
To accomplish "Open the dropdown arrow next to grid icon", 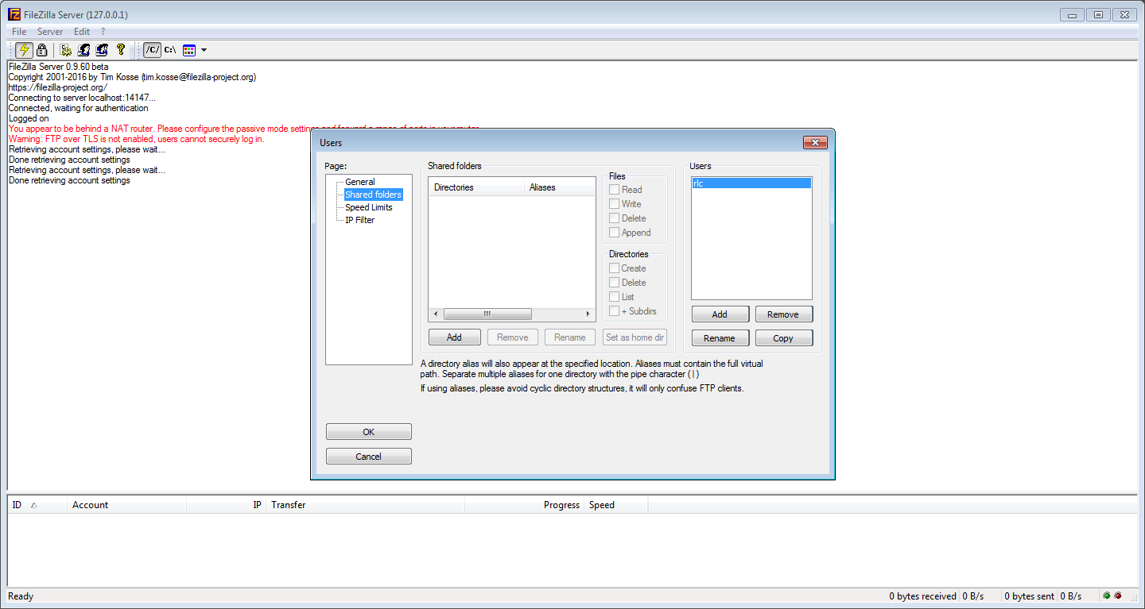I will [204, 50].
